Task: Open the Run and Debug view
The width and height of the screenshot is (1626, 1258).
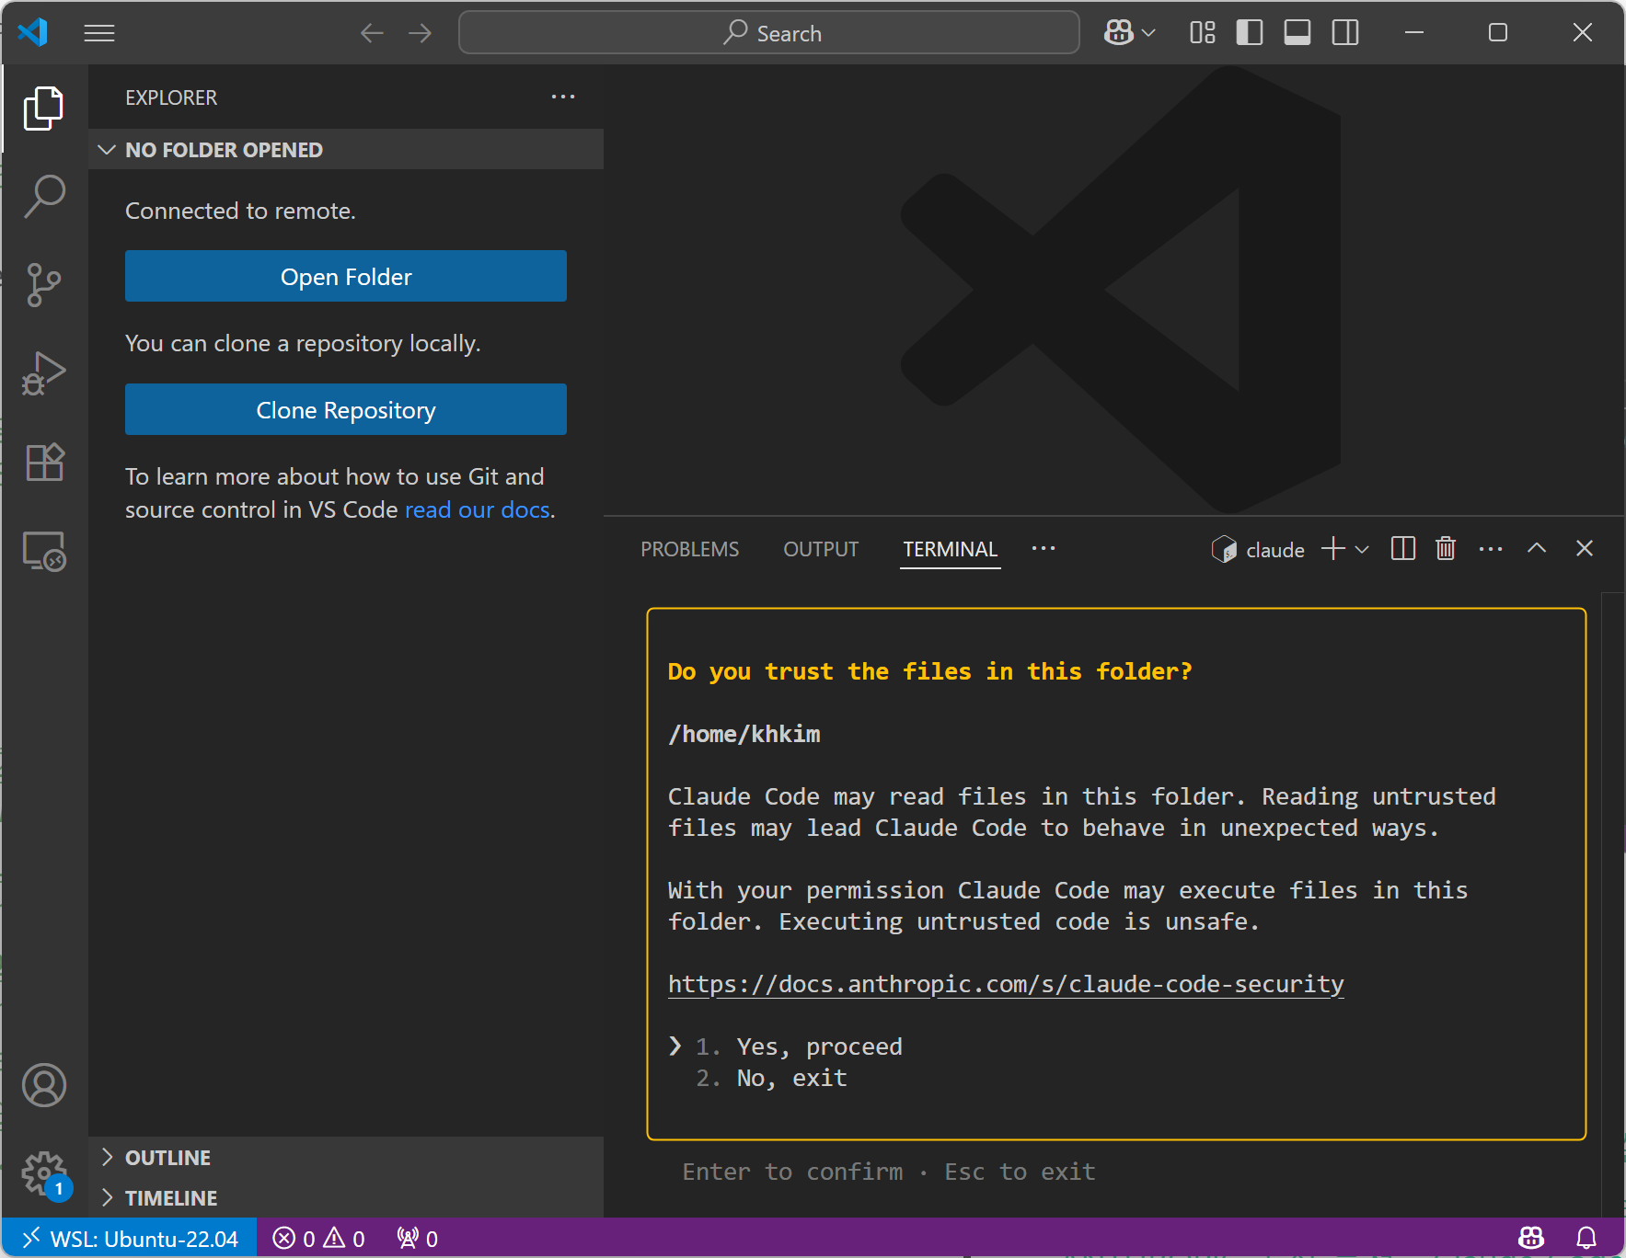Action: pyautogui.click(x=44, y=373)
